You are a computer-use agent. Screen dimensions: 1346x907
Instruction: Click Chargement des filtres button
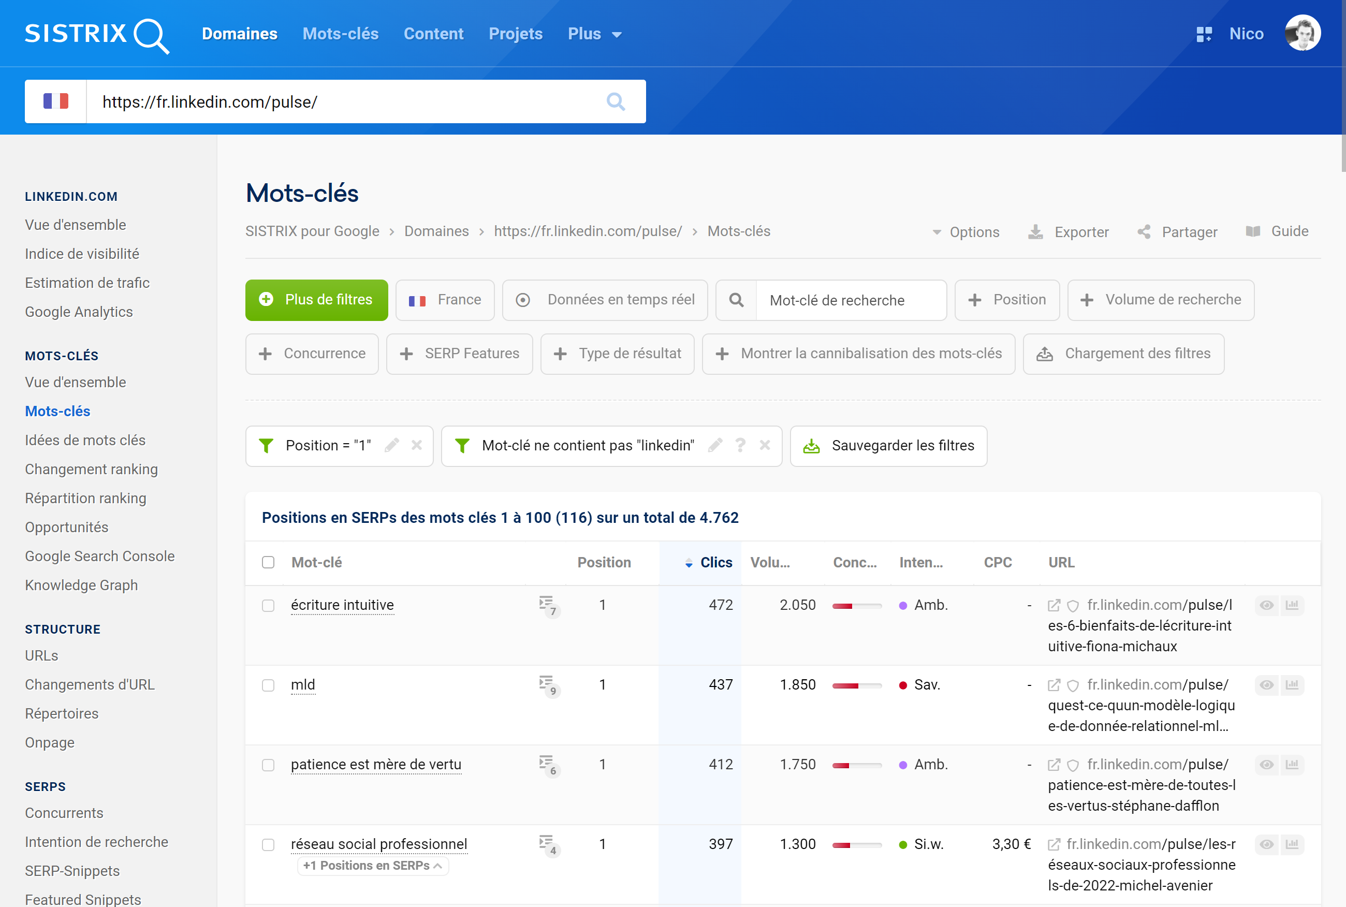tap(1123, 354)
